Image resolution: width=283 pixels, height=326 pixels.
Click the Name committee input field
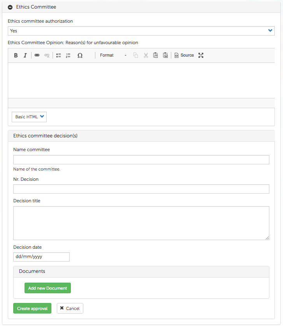point(141,160)
